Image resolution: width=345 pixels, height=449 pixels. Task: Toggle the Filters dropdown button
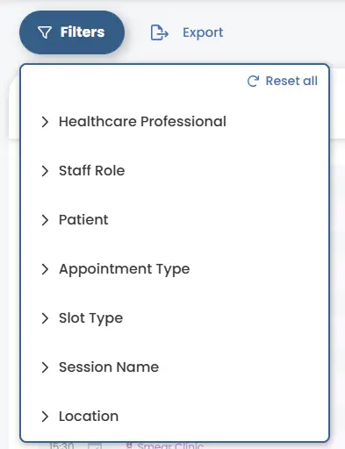pos(72,32)
